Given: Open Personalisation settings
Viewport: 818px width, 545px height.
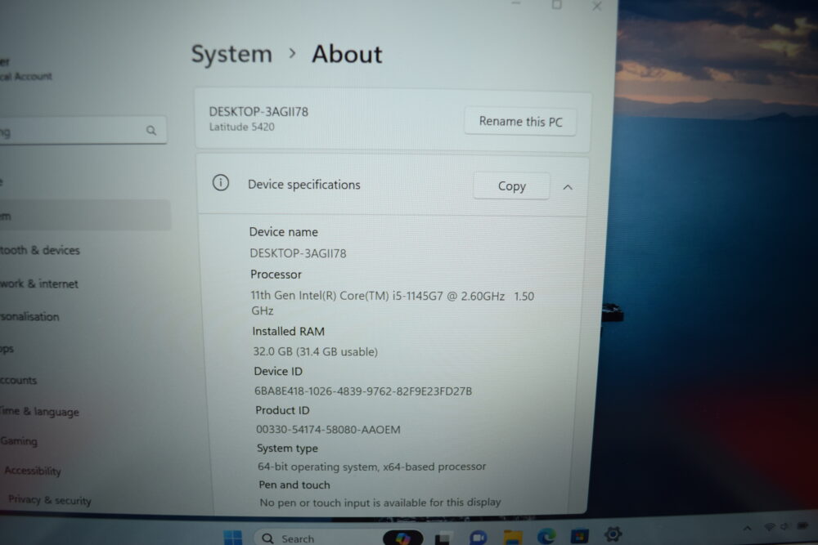Looking at the screenshot, I should click(29, 316).
